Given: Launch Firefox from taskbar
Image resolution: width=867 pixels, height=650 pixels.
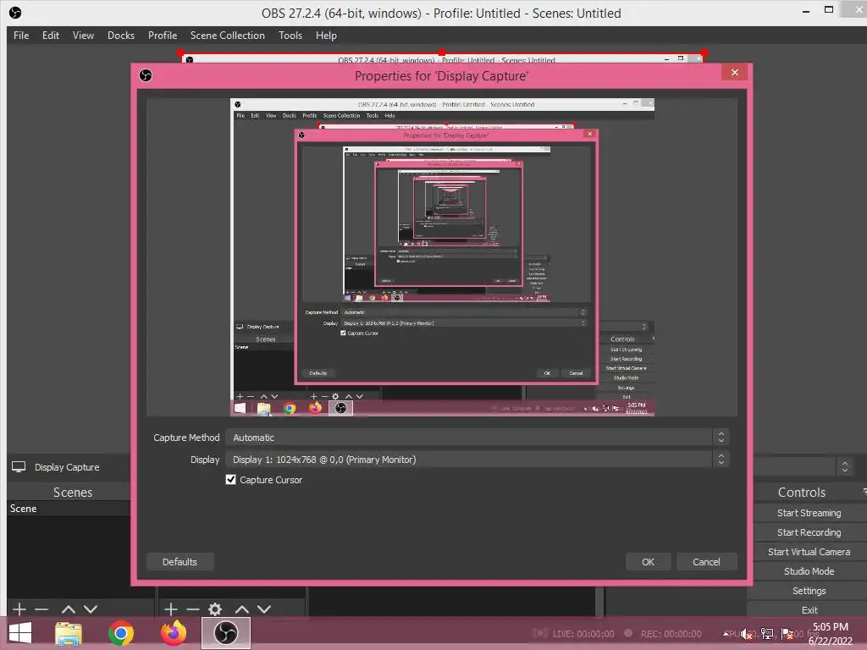Looking at the screenshot, I should [x=174, y=633].
